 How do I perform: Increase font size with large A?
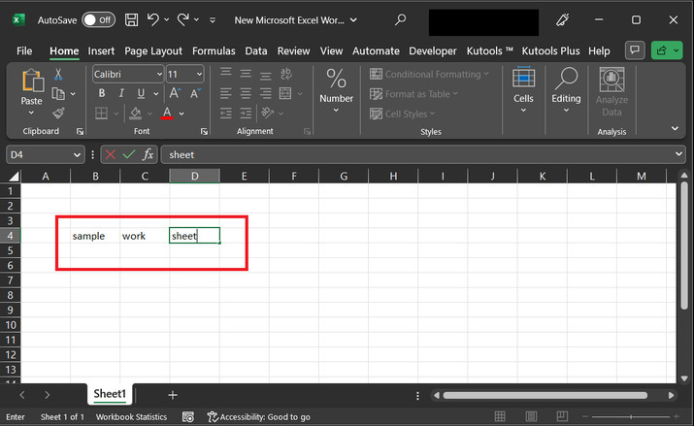click(x=175, y=93)
